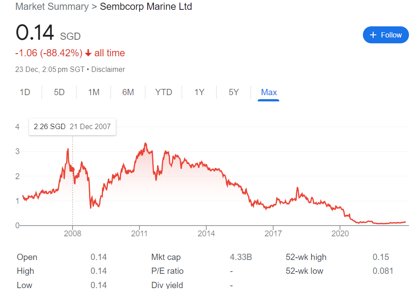Click the Market Summary breadcrumb
The height and width of the screenshot is (289, 413).
tap(52, 7)
